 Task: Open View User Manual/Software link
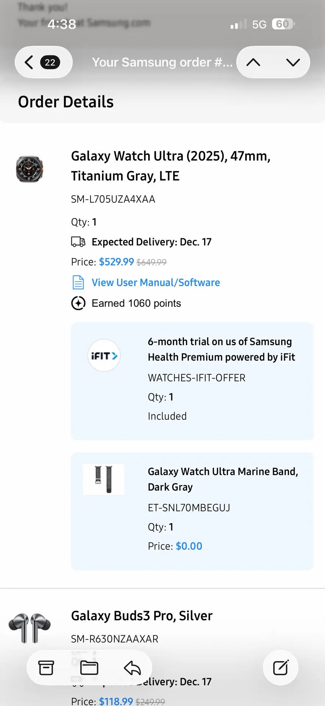click(x=156, y=282)
